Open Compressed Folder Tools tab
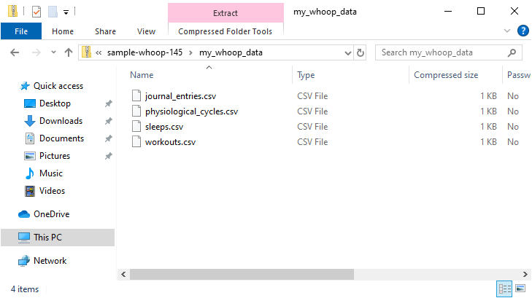The width and height of the screenshot is (532, 298). click(x=225, y=31)
